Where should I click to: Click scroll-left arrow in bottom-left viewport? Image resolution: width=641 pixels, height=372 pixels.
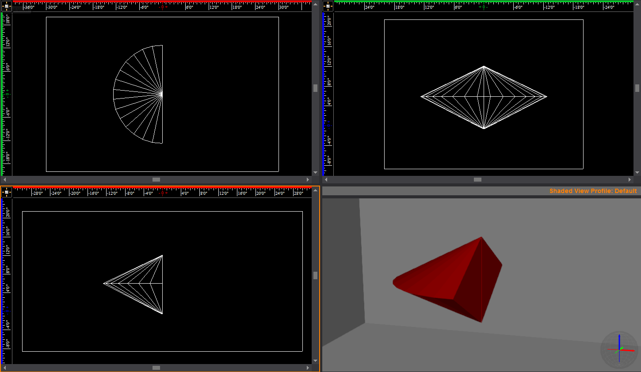tap(5, 368)
